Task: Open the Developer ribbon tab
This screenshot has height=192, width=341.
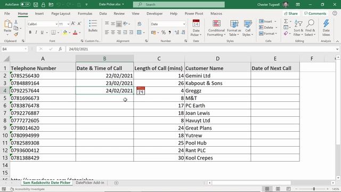Action: pyautogui.click(x=155, y=13)
